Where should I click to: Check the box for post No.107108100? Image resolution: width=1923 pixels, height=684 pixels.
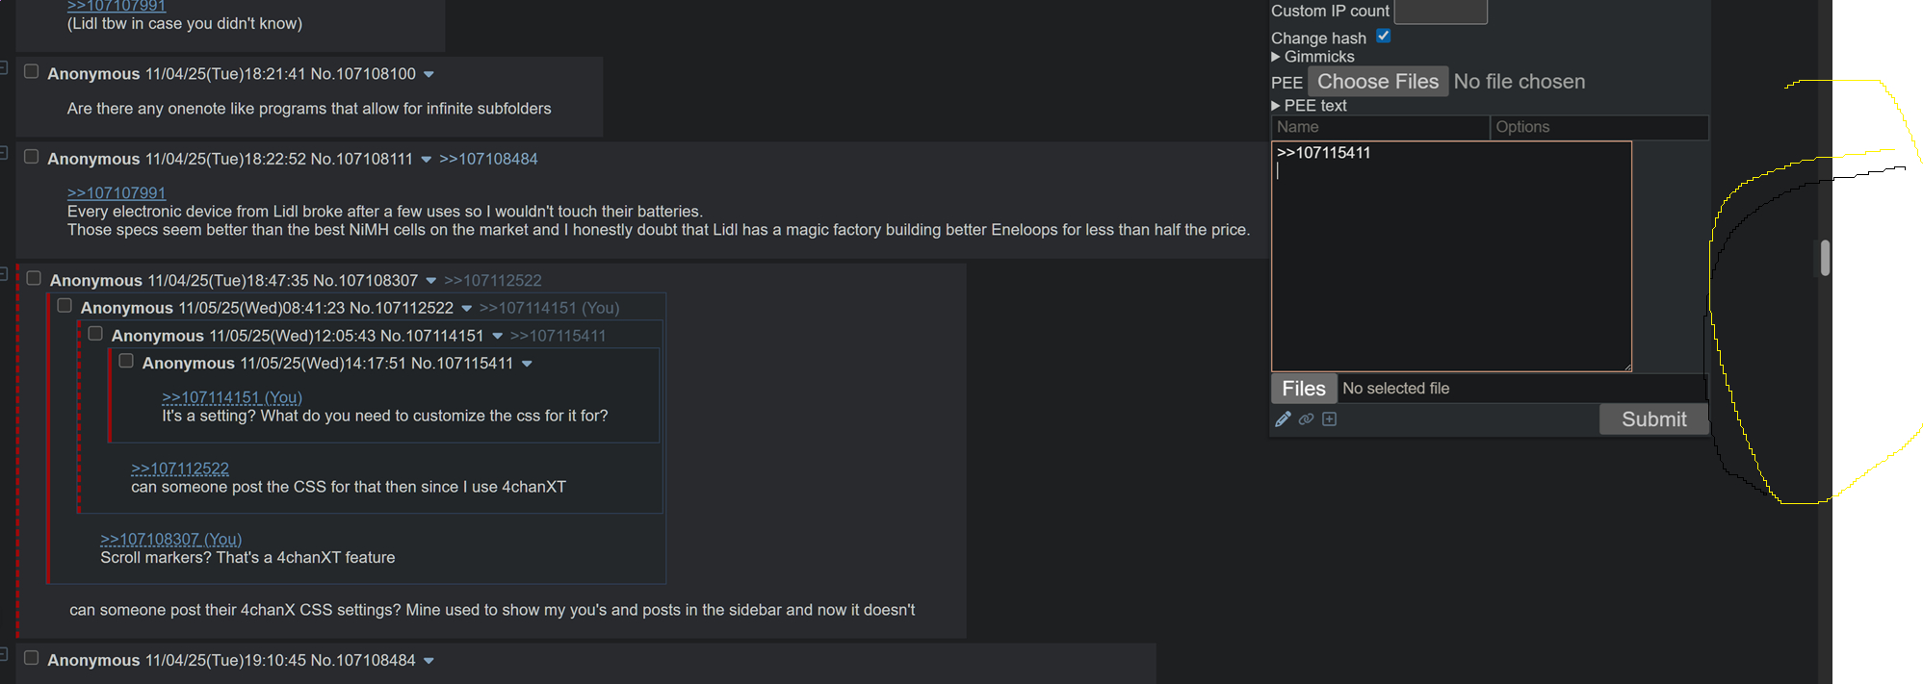click(31, 72)
